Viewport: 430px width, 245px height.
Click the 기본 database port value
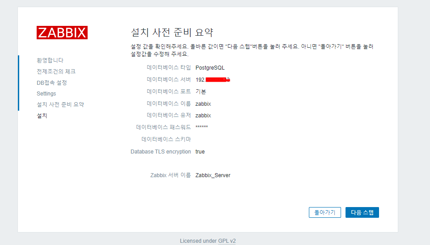tap(201, 91)
